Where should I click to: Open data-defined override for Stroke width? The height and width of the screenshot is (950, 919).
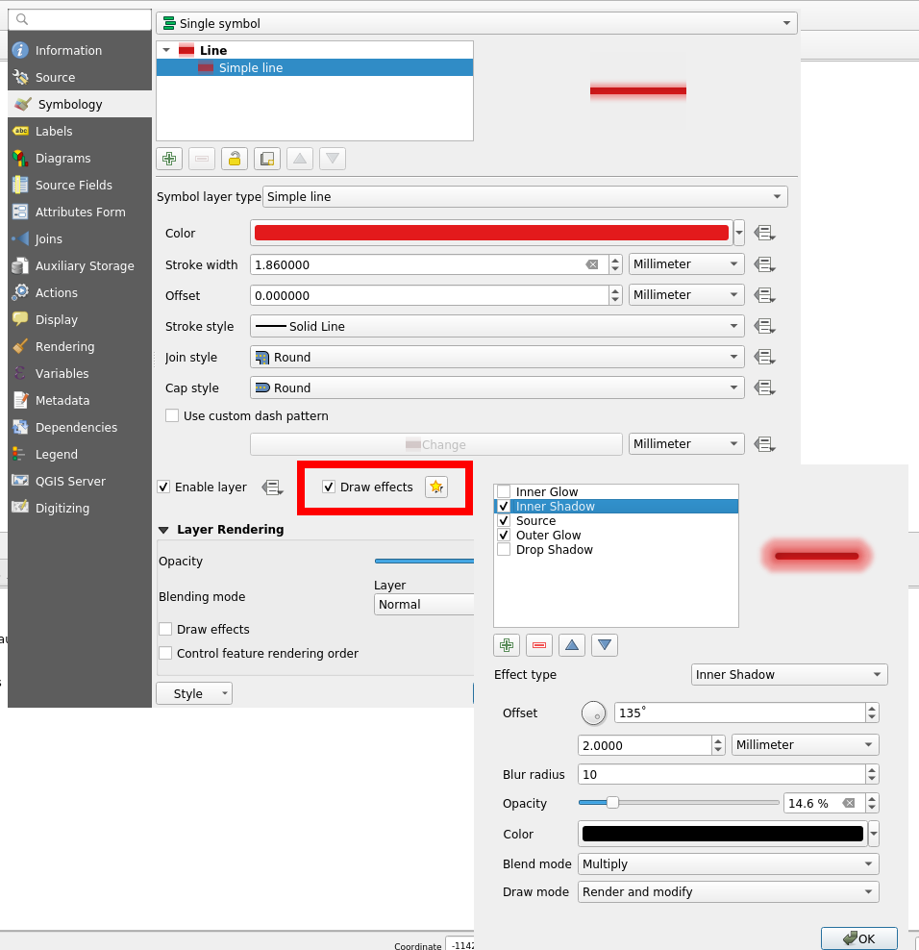click(x=764, y=264)
